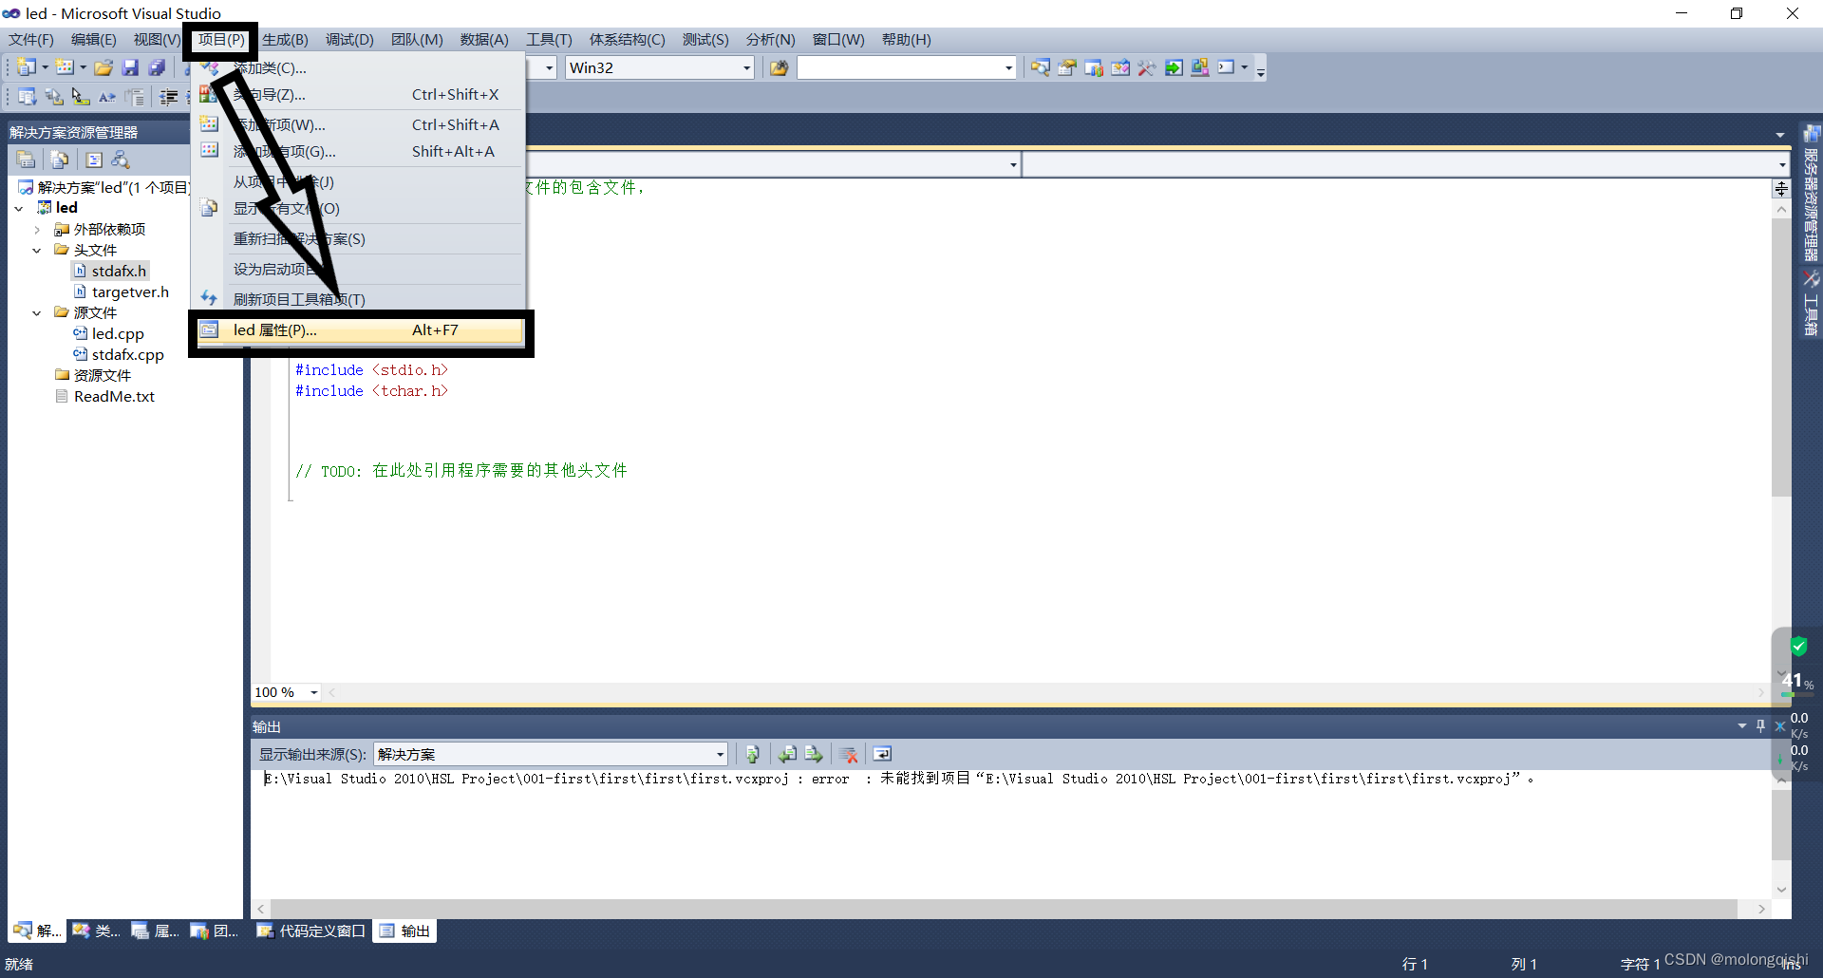Viewport: 1823px width, 978px height.
Task: Click the Output panel horizontal scrollbar
Action: (x=1003, y=909)
